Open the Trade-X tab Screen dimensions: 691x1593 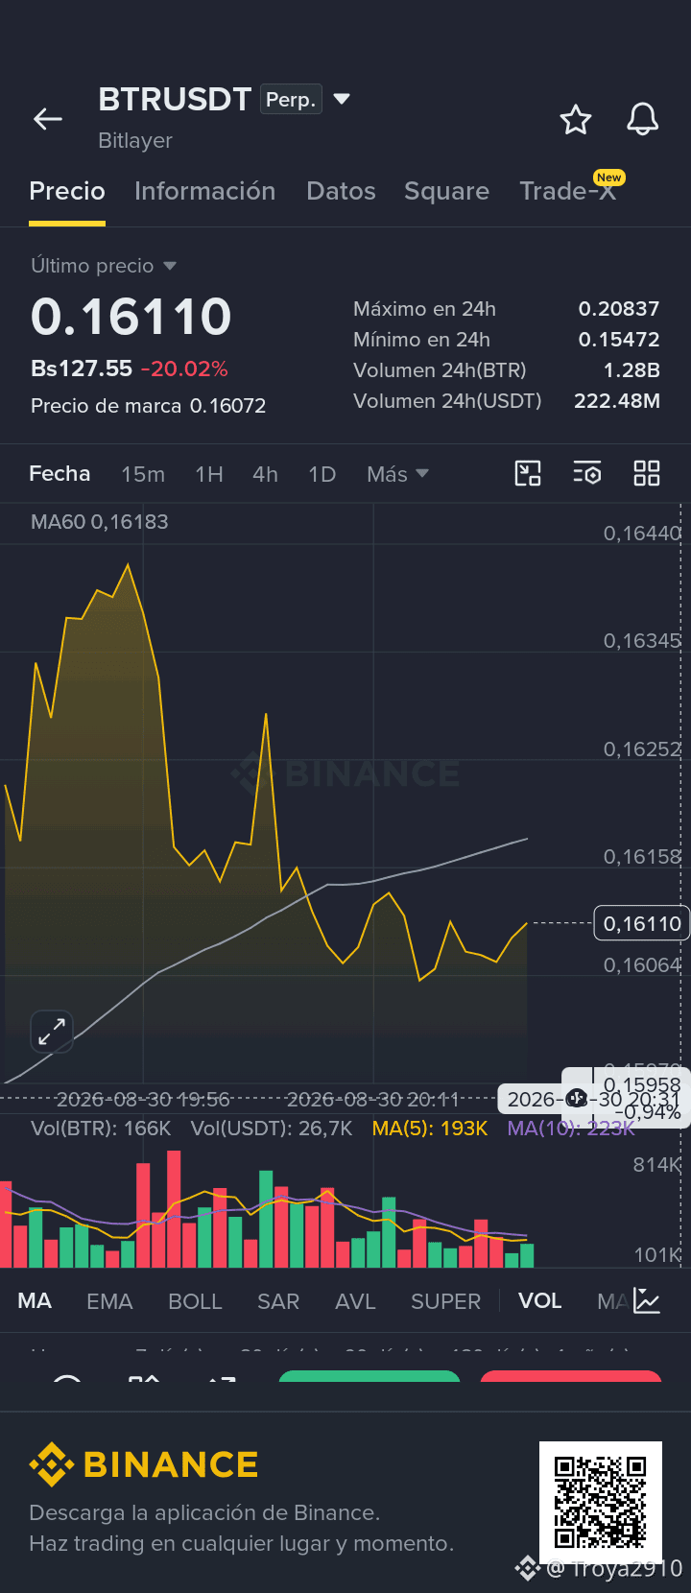(567, 191)
